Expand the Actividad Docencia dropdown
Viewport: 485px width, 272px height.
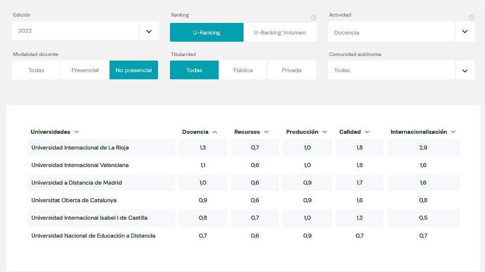click(x=401, y=32)
